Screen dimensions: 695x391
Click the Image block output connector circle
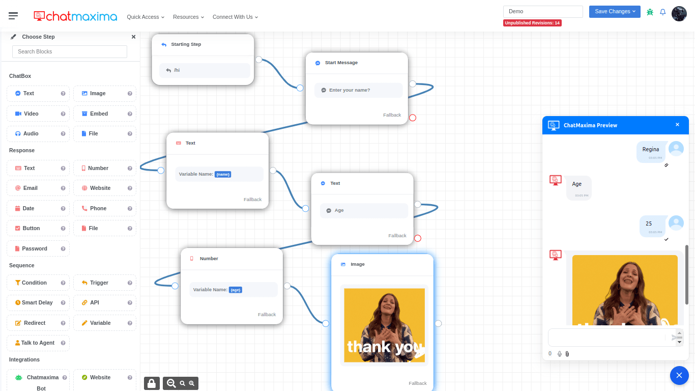click(x=438, y=323)
